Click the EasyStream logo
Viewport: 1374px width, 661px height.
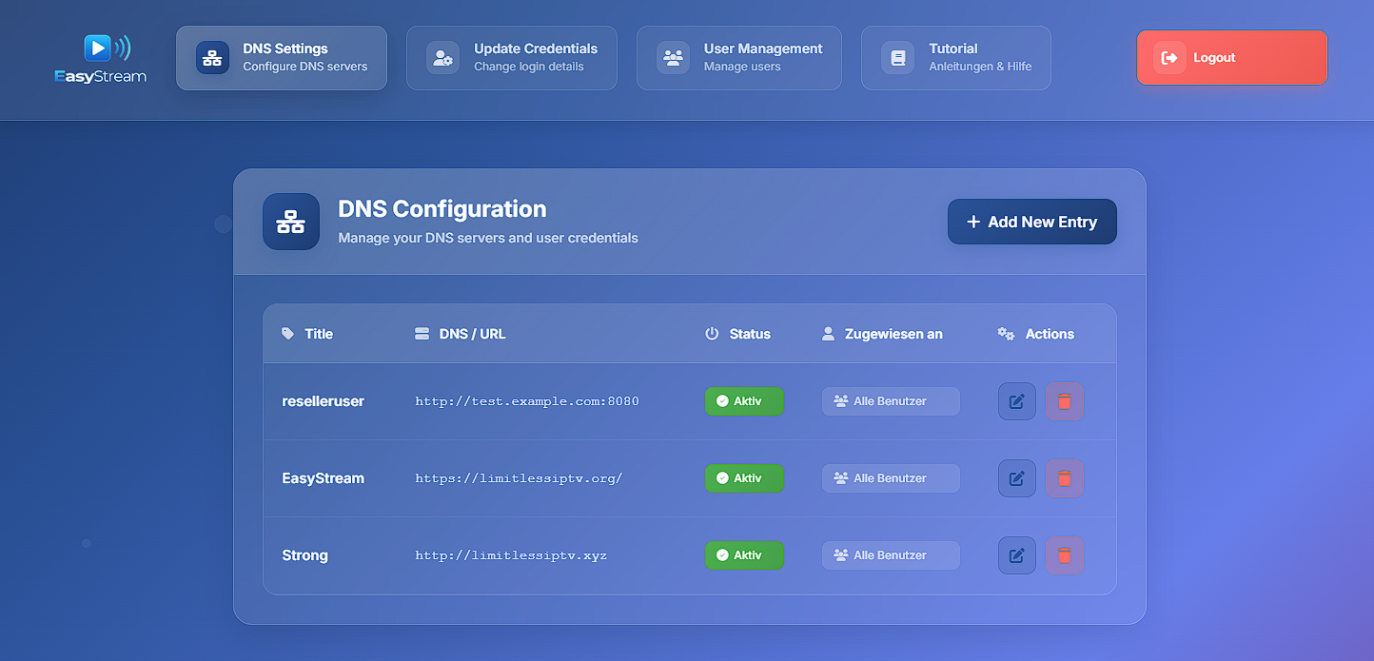coord(101,58)
